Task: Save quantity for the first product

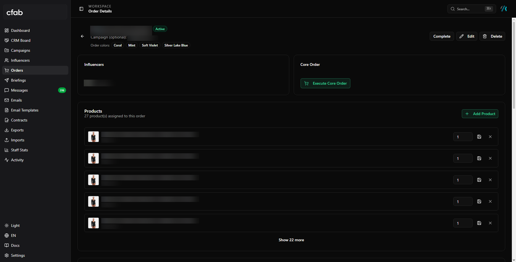Action: point(479,137)
